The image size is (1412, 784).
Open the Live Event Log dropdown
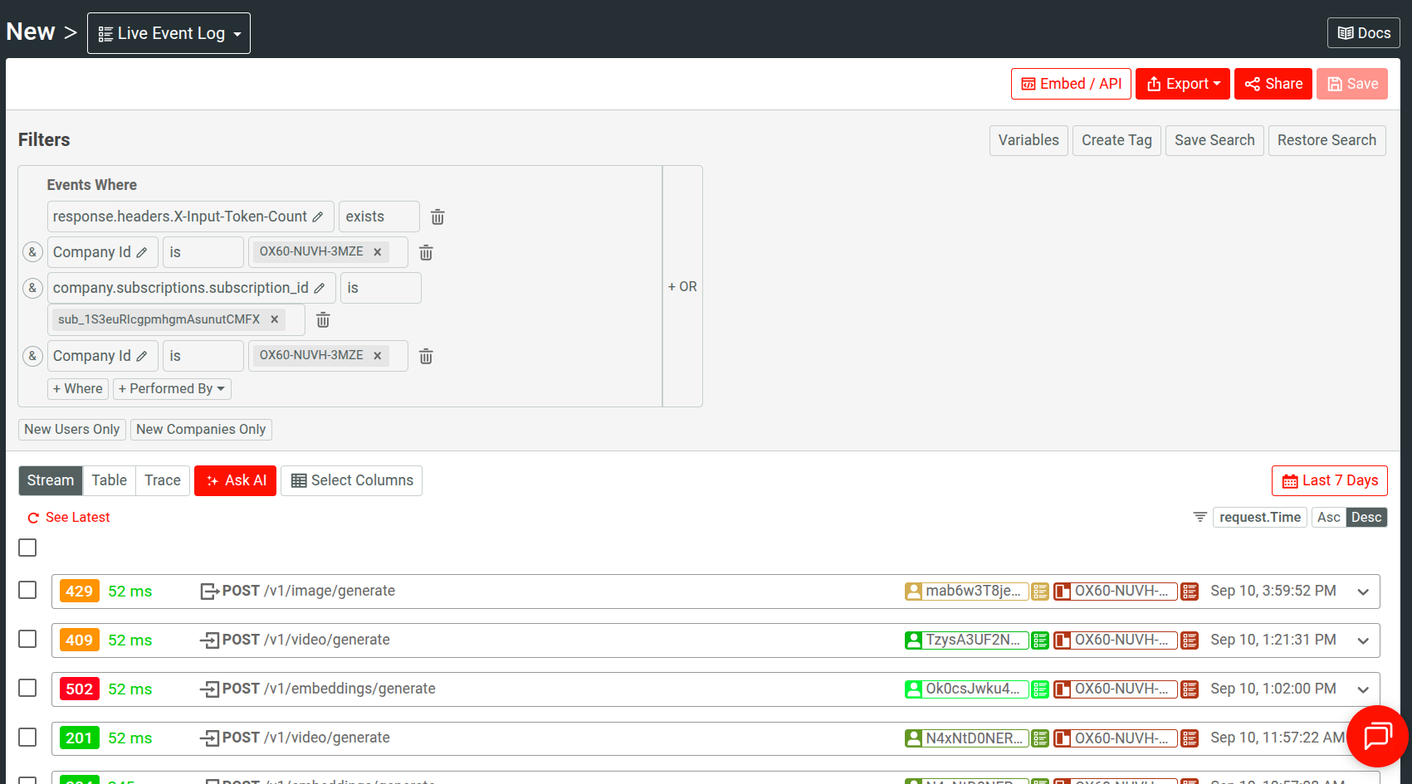click(169, 32)
